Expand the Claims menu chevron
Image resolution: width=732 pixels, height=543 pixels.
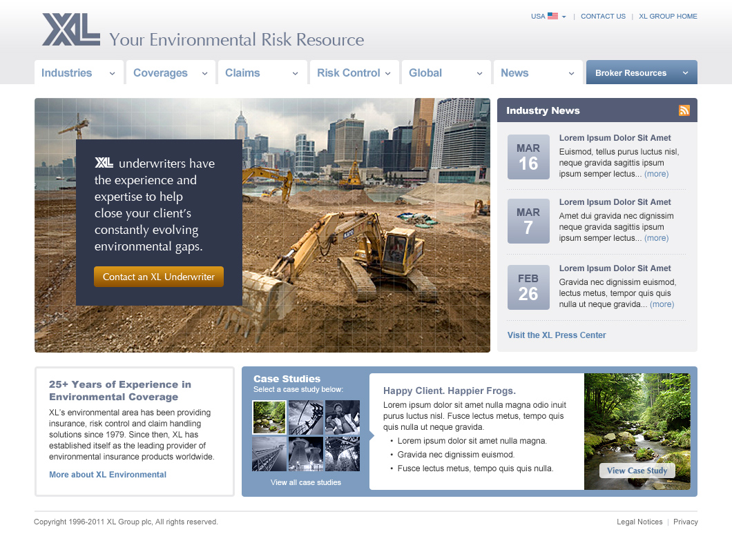295,73
